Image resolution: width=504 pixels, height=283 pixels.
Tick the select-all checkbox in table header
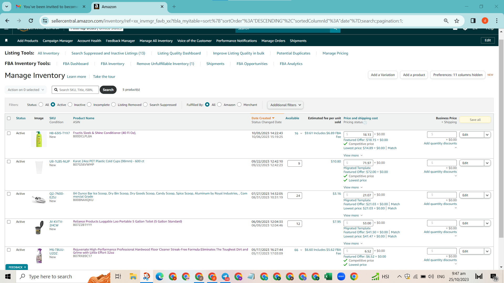tap(9, 118)
